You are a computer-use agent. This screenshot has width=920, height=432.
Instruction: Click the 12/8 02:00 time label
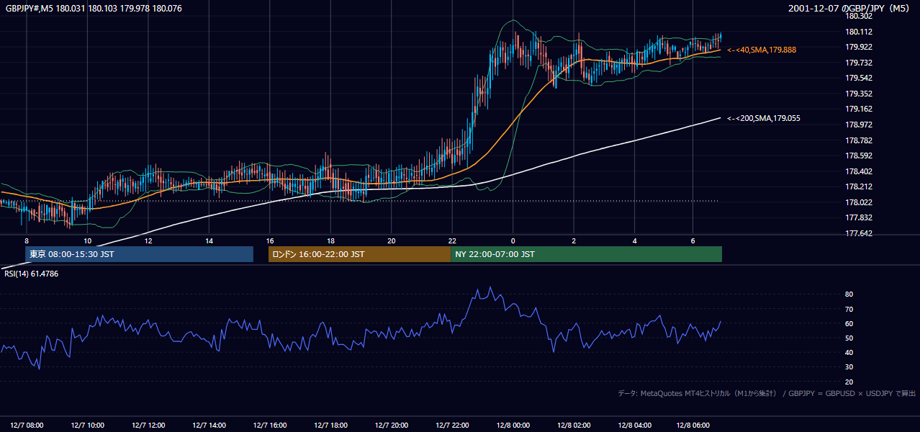coord(574,426)
